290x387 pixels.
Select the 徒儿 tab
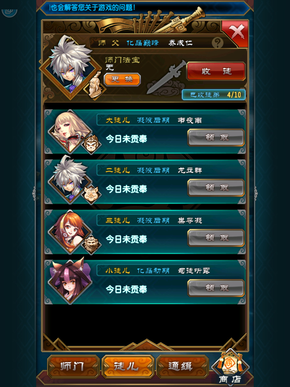point(128,367)
